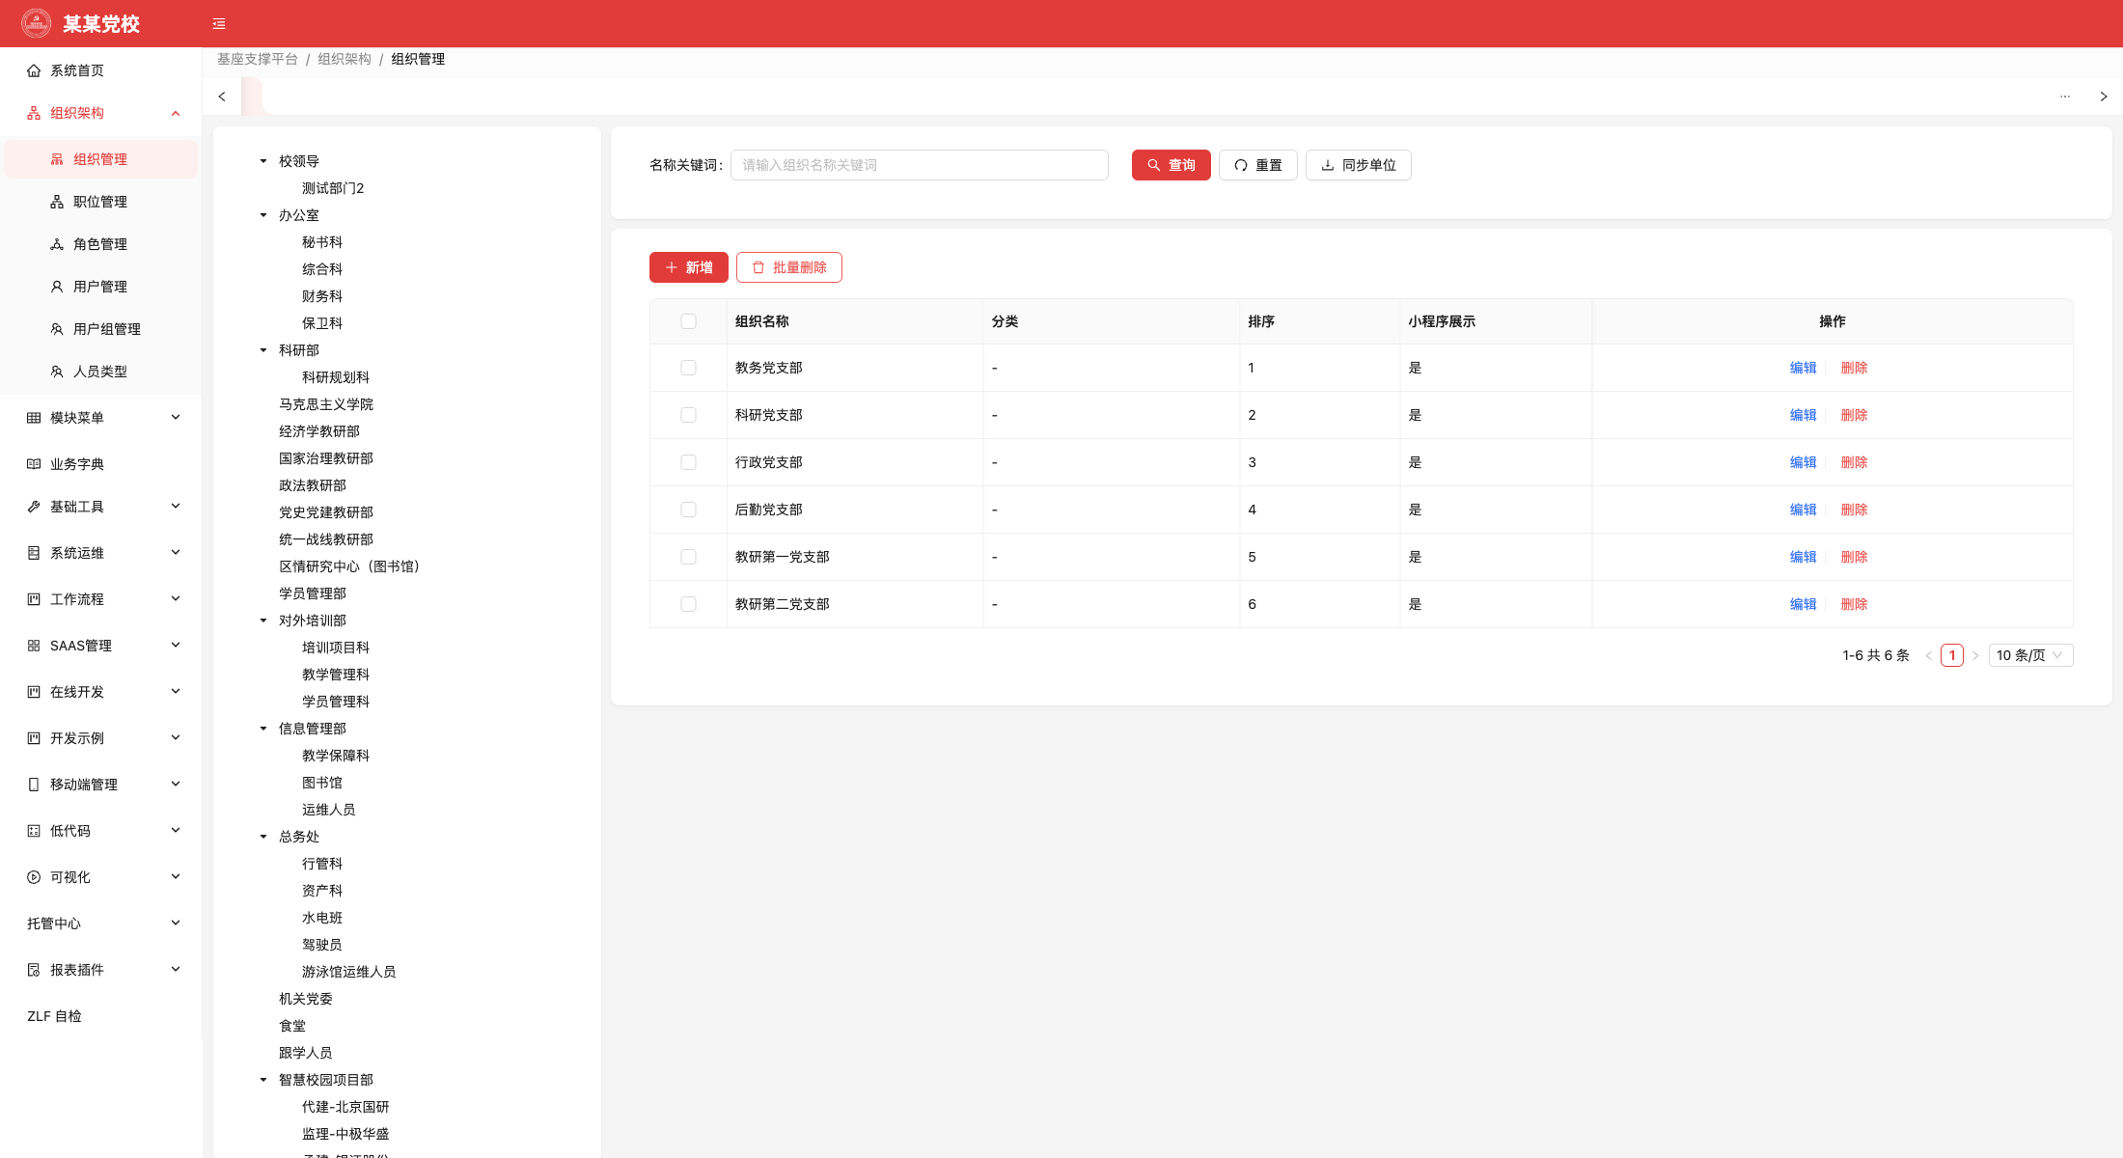This screenshot has height=1158, width=2123.
Task: Click the 职位管理 icon in sidebar
Action: [x=57, y=202]
